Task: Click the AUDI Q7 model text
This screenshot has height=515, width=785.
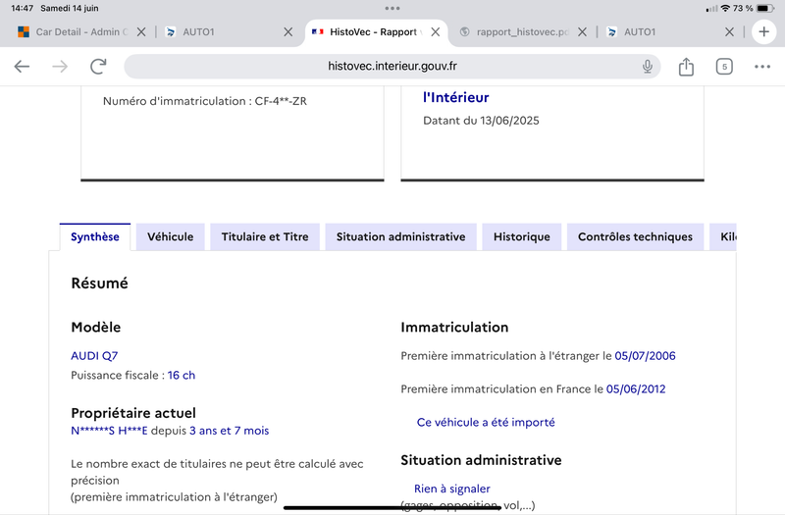Action: [x=94, y=356]
